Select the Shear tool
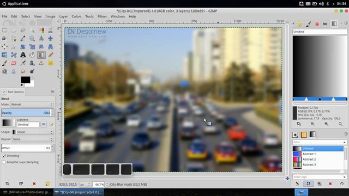This screenshot has width=349, height=196. click(41, 47)
